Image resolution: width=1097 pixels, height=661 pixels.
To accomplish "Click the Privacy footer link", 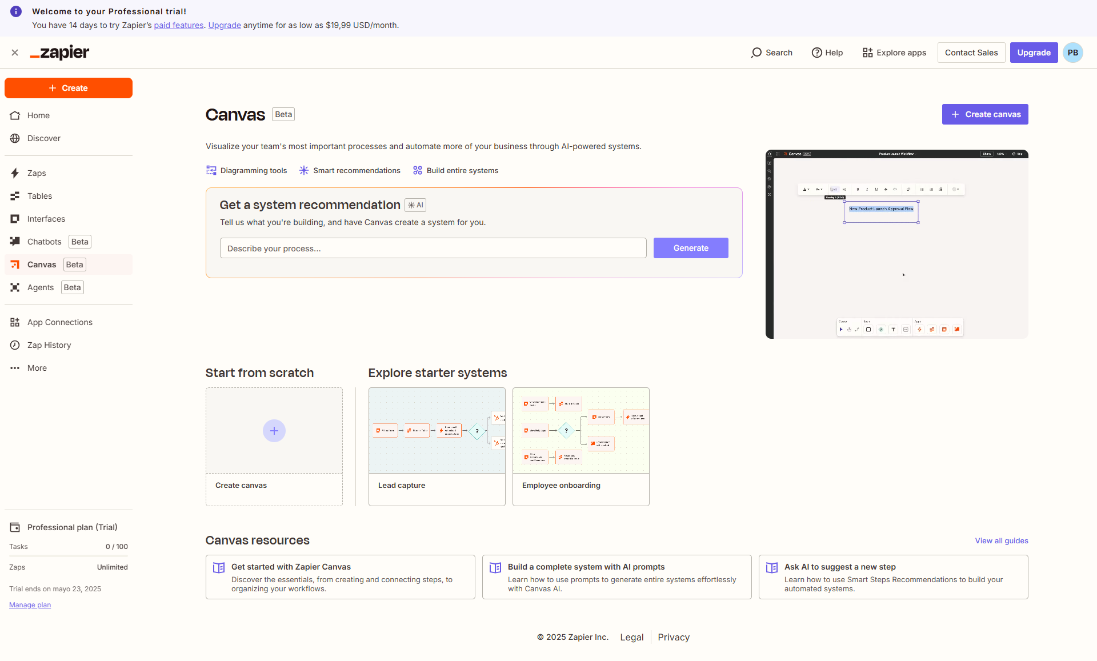I will pos(674,637).
